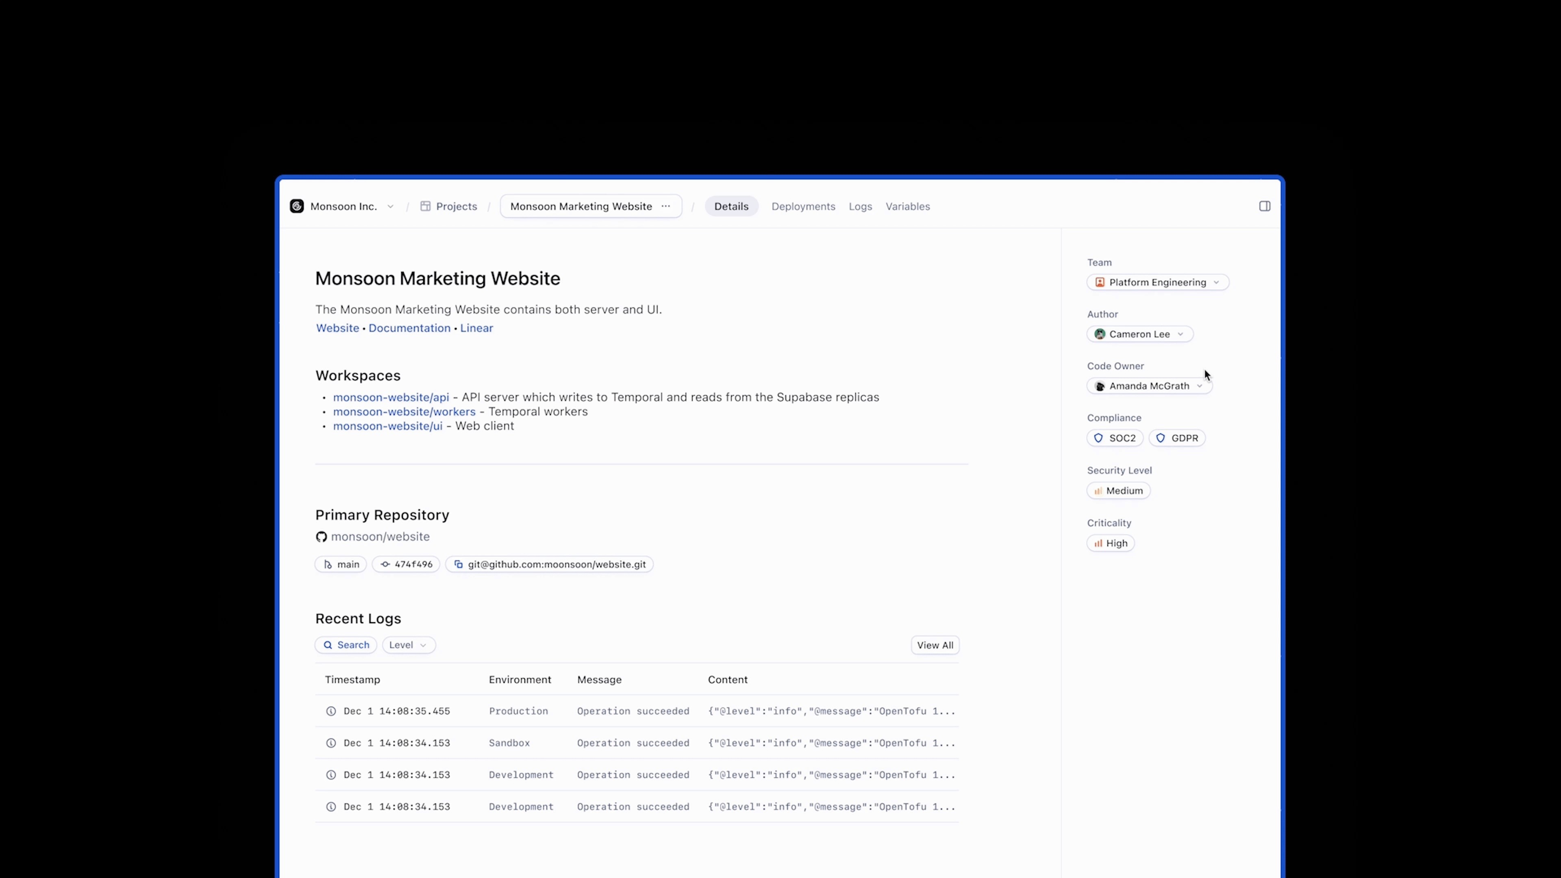Open the Linear link
Screen dimensions: 1561x878
click(476, 328)
